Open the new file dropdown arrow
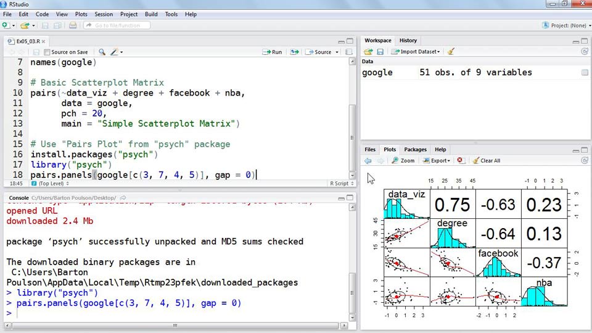The height and width of the screenshot is (333, 592). pyautogui.click(x=14, y=26)
